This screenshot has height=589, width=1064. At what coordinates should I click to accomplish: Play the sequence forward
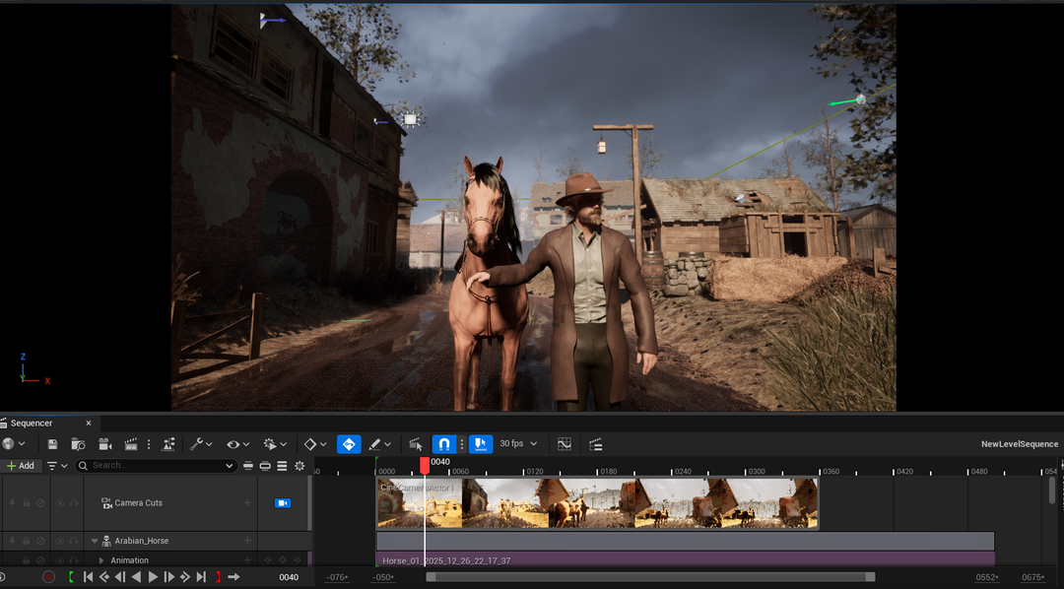153,577
